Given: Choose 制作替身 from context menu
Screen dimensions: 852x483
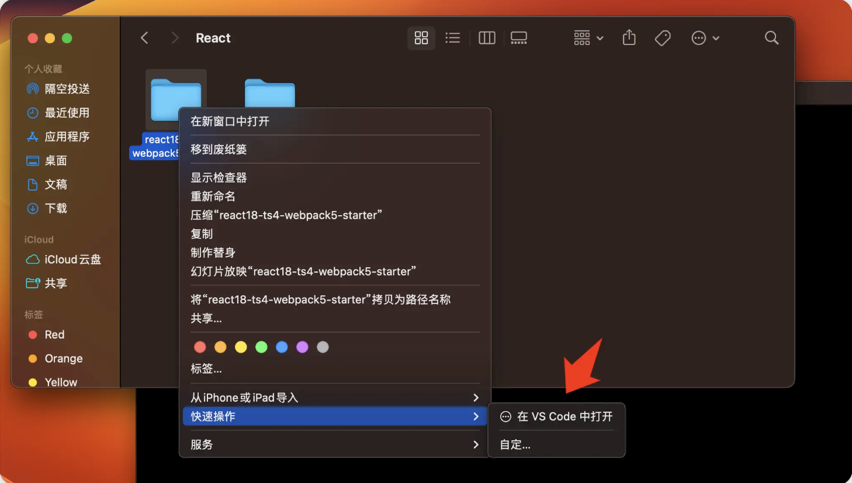Looking at the screenshot, I should point(335,253).
